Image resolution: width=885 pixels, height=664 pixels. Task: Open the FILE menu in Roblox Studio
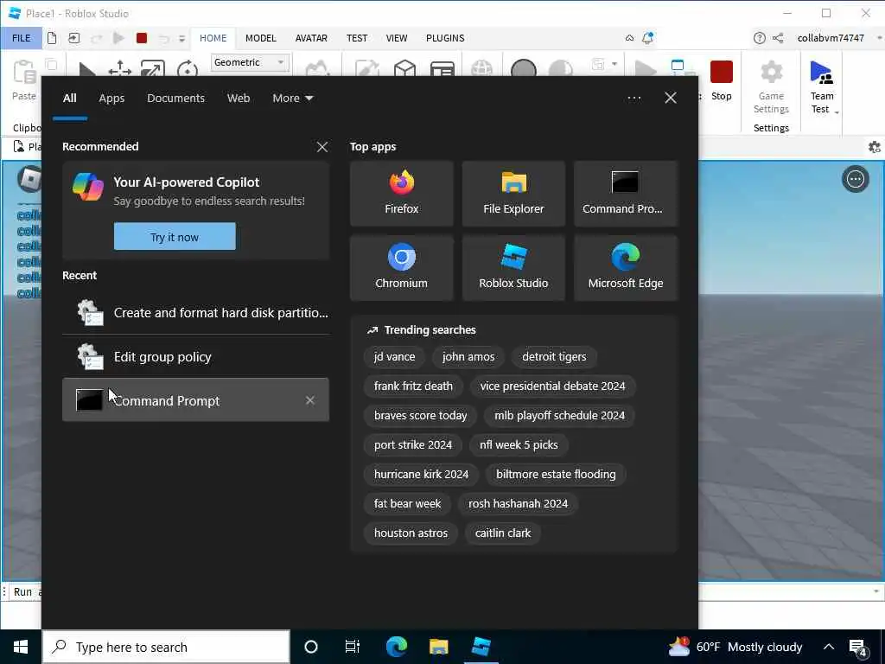tap(22, 38)
